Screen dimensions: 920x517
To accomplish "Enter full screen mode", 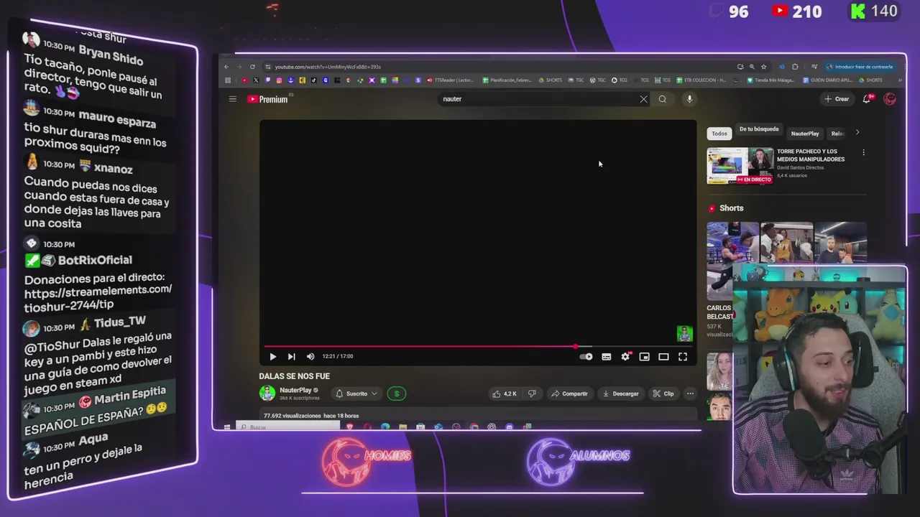I will tap(683, 356).
